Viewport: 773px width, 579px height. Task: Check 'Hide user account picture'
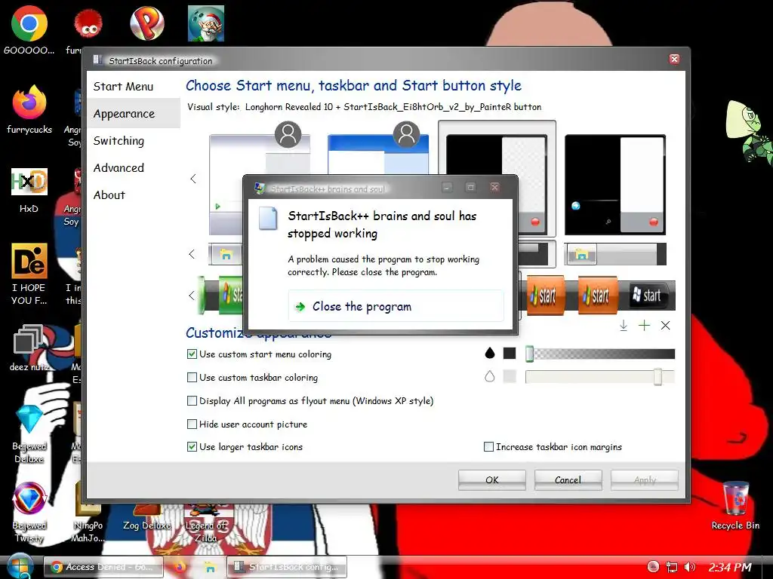coord(192,424)
